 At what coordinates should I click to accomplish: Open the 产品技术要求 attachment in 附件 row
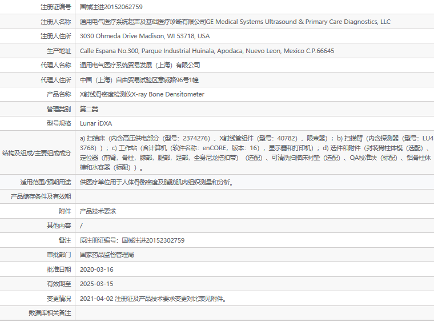[x=98, y=211]
